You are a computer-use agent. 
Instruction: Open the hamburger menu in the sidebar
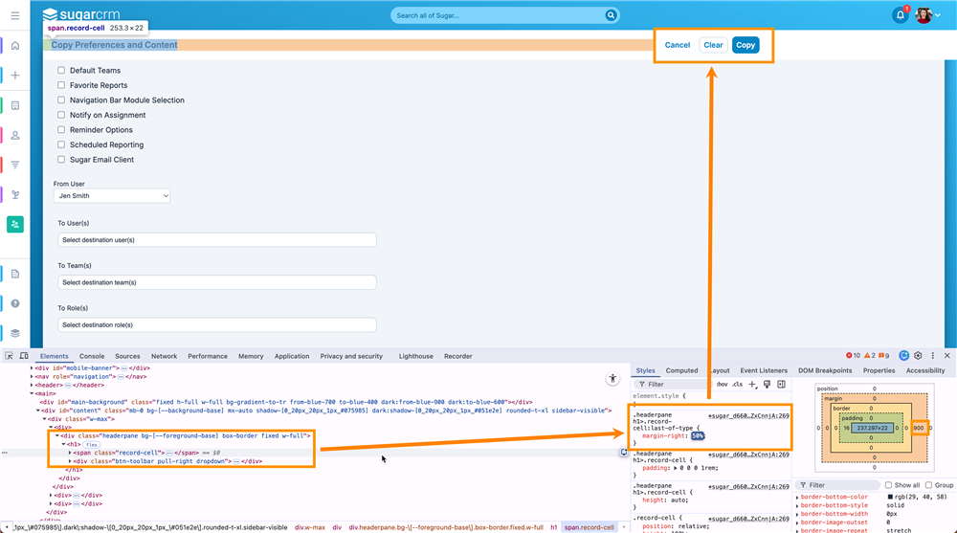click(15, 14)
